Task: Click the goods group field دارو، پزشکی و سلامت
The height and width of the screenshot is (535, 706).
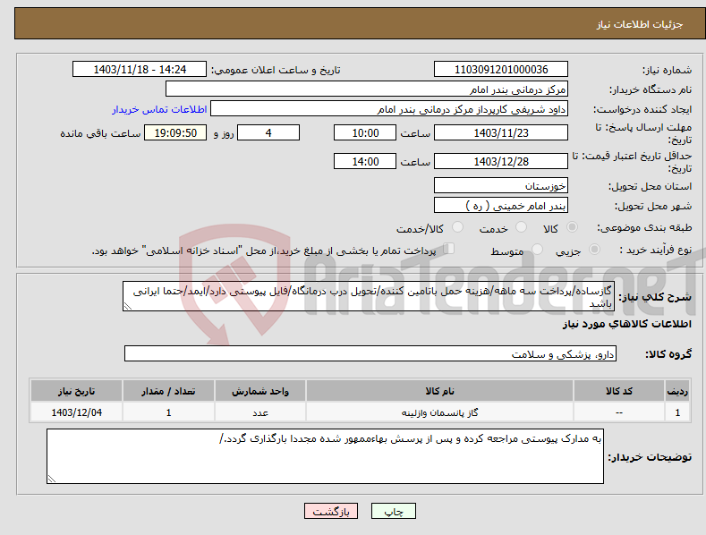Action: (370, 354)
